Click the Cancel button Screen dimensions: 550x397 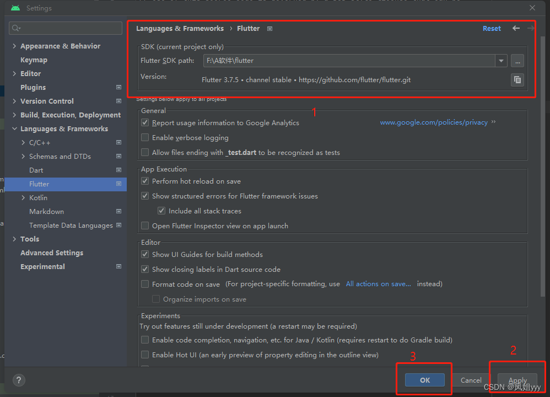pyautogui.click(x=471, y=380)
